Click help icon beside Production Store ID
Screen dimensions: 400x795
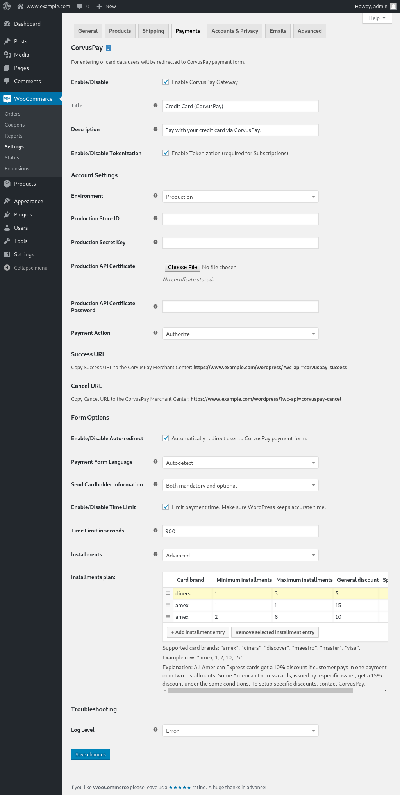(155, 218)
